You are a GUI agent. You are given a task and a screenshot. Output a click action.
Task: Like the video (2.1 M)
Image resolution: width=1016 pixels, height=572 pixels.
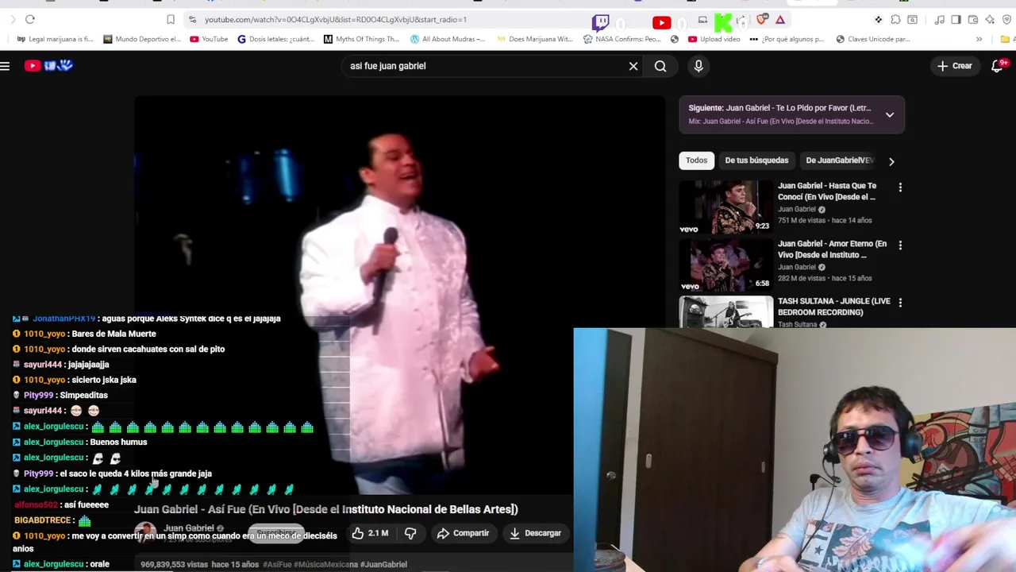[370, 533]
